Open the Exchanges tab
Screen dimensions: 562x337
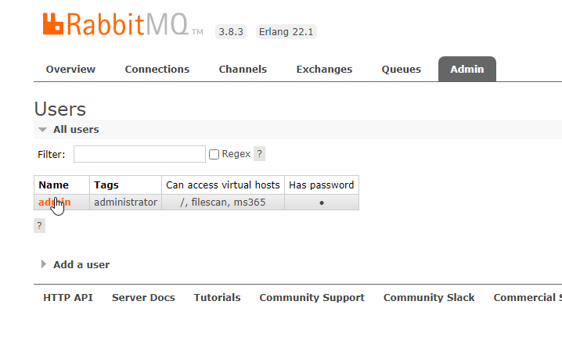click(x=324, y=70)
